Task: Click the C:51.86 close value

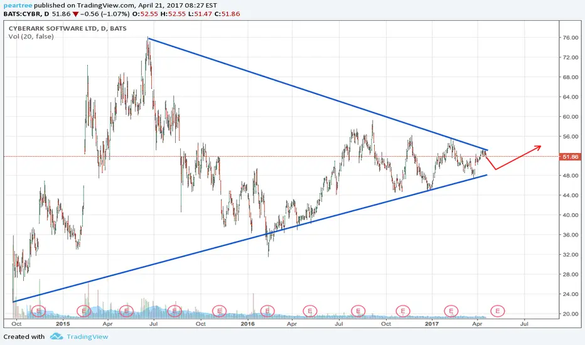Action: [x=227, y=14]
